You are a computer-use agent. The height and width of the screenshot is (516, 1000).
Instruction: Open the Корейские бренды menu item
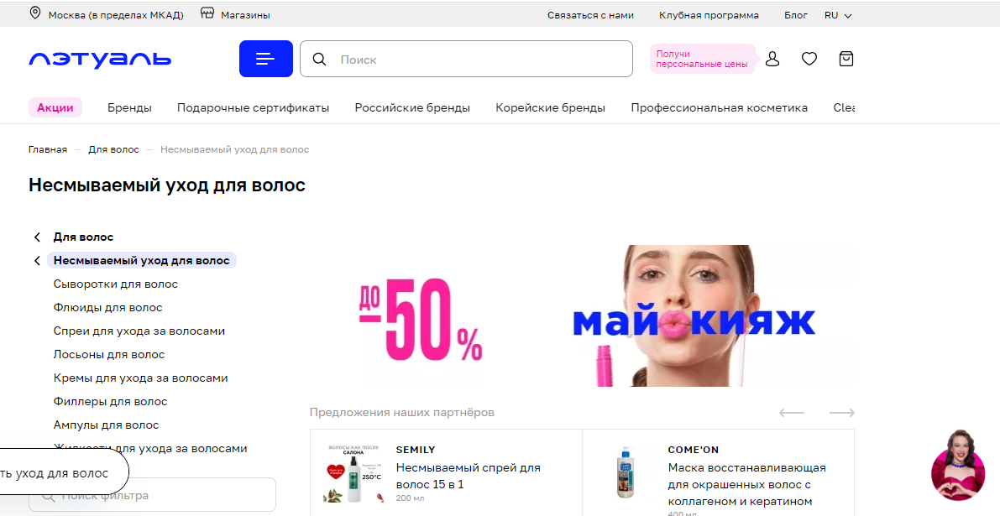coord(551,107)
